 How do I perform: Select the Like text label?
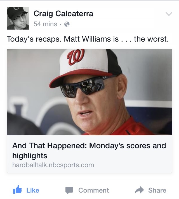tap(33, 190)
